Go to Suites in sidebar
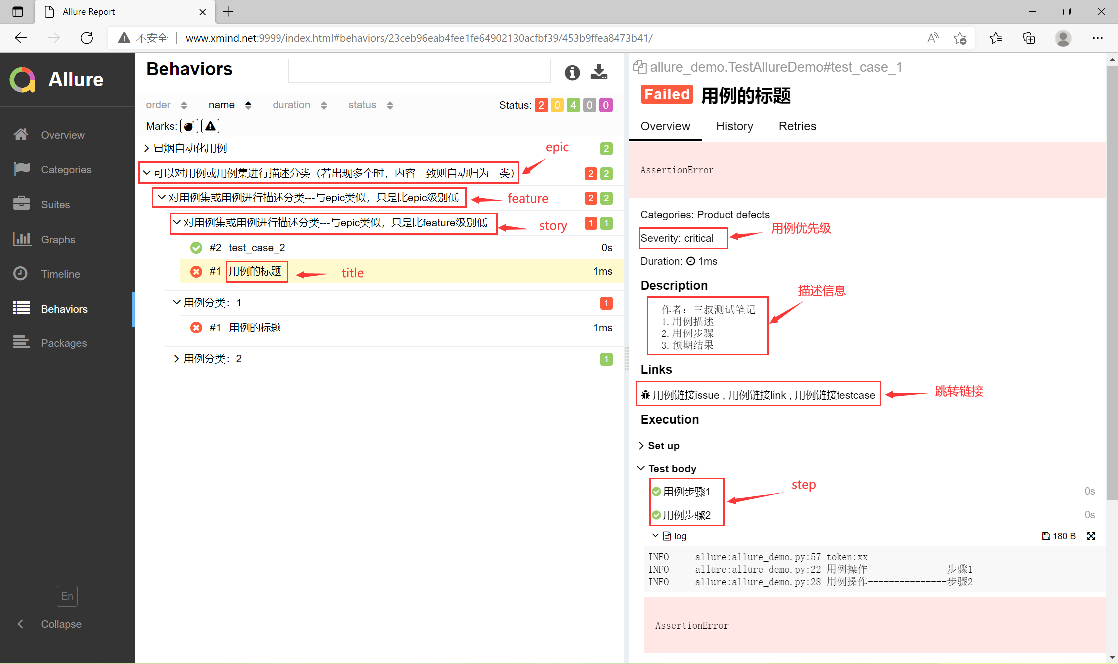Image resolution: width=1118 pixels, height=664 pixels. 55,204
